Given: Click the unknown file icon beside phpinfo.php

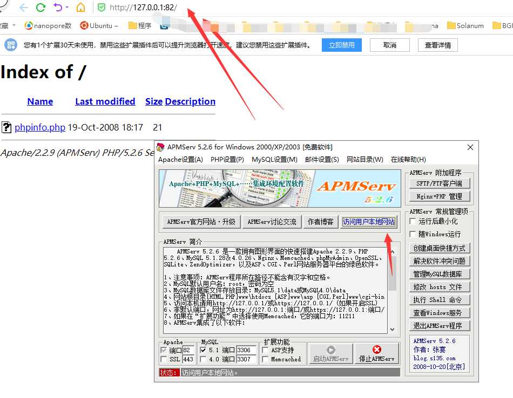Looking at the screenshot, I should (x=6, y=127).
